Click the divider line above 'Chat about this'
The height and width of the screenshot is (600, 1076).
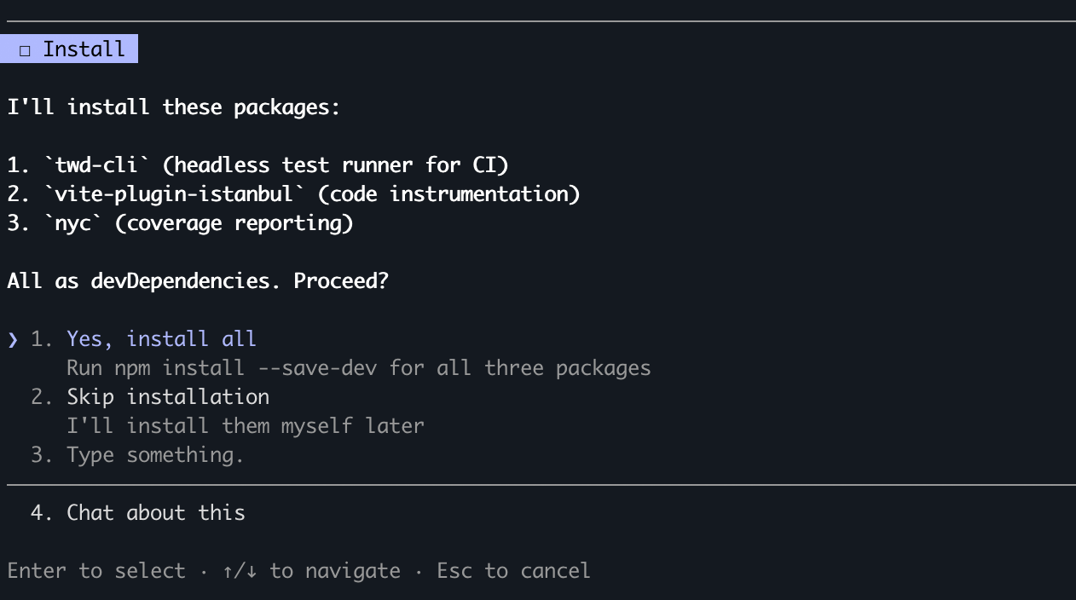pyautogui.click(x=538, y=483)
